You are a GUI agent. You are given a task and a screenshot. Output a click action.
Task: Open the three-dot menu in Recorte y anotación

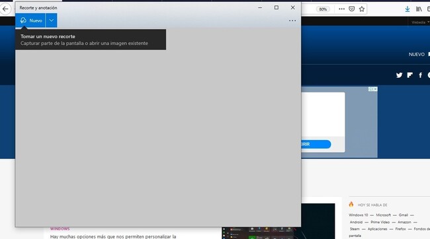coord(292,20)
